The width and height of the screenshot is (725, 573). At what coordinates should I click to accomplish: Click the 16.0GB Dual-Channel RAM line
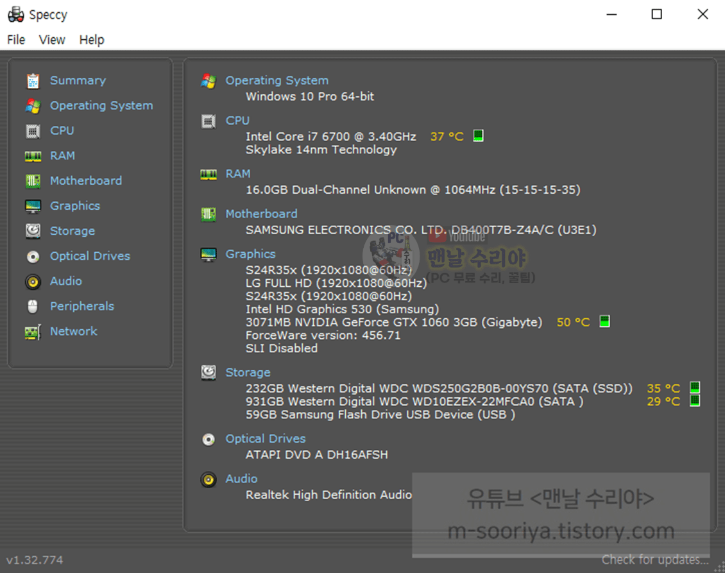click(413, 190)
